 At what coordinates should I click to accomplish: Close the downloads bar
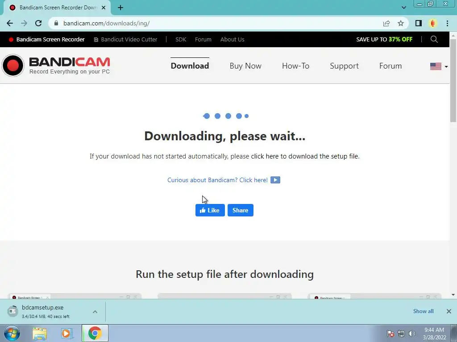point(449,311)
